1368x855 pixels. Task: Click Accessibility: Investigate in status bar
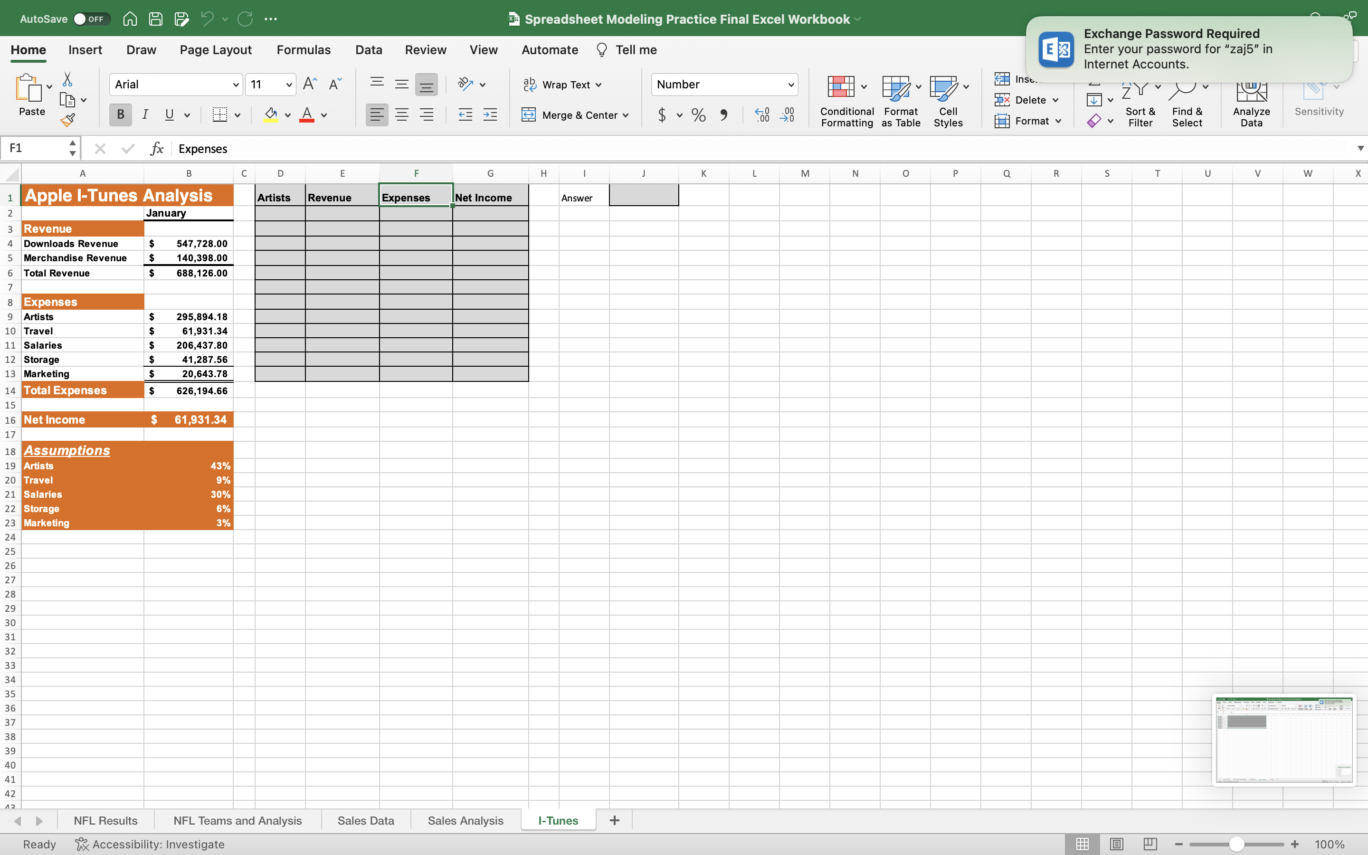coord(150,844)
